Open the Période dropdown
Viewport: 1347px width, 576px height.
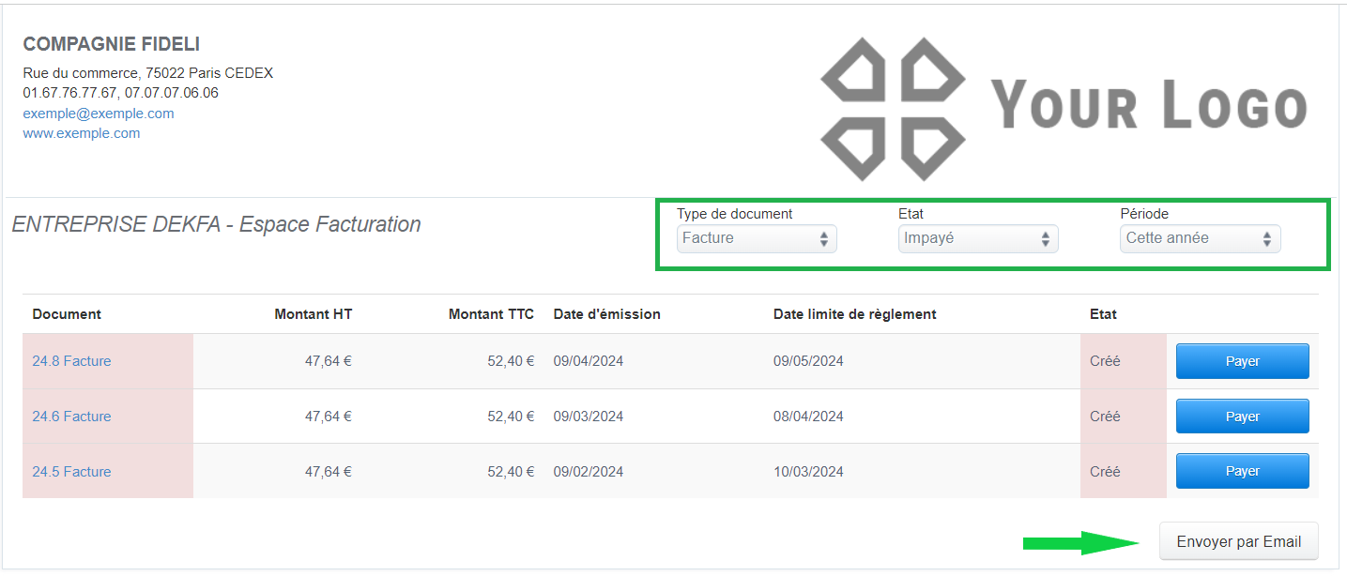coord(1201,238)
